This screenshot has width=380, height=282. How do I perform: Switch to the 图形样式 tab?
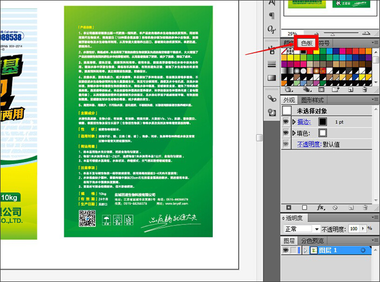click(x=312, y=100)
